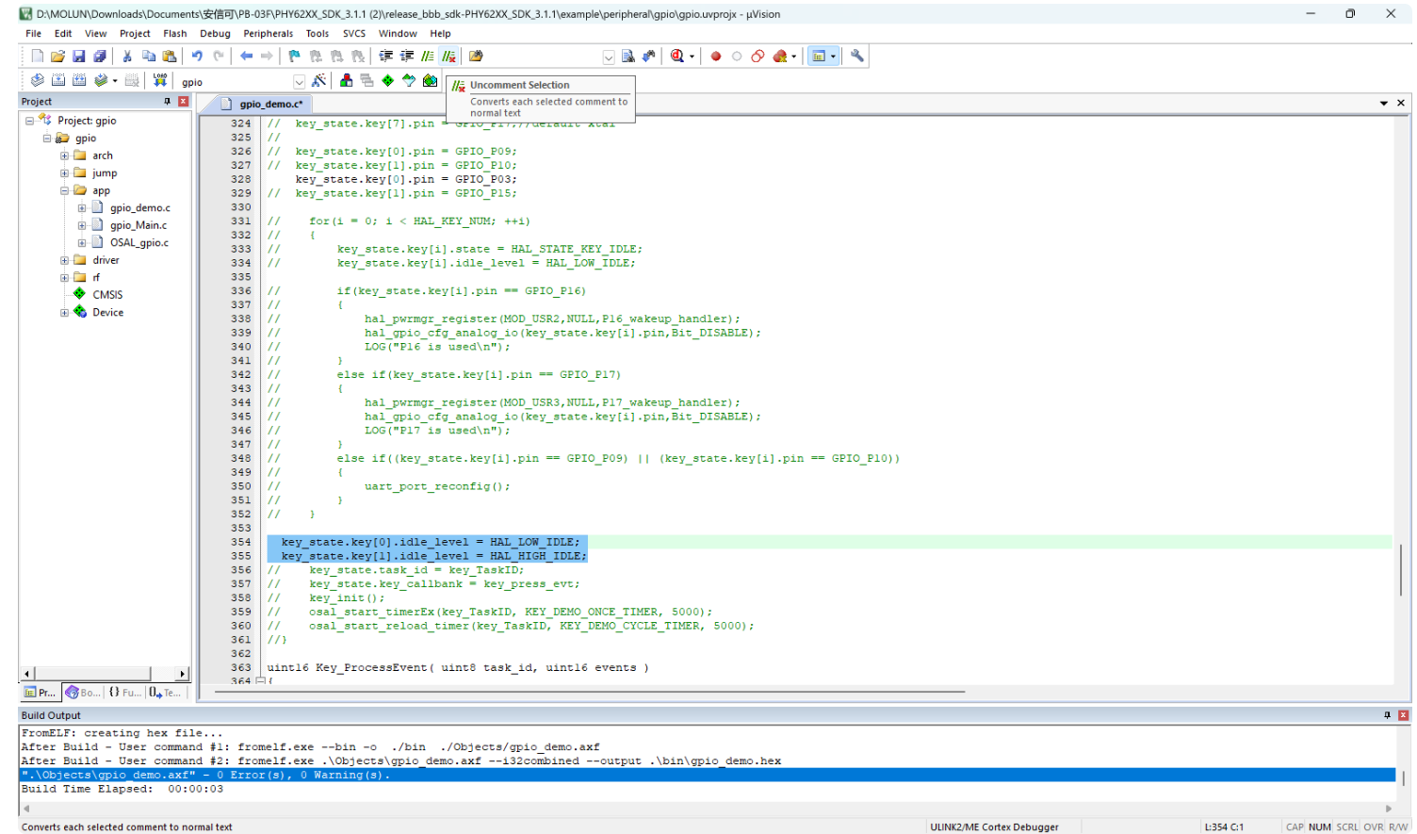Collapse the app folder node
This screenshot has width=1417, height=834.
(64, 191)
